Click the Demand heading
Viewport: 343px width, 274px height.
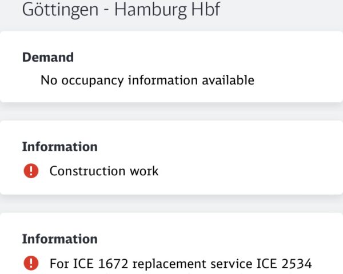click(48, 57)
